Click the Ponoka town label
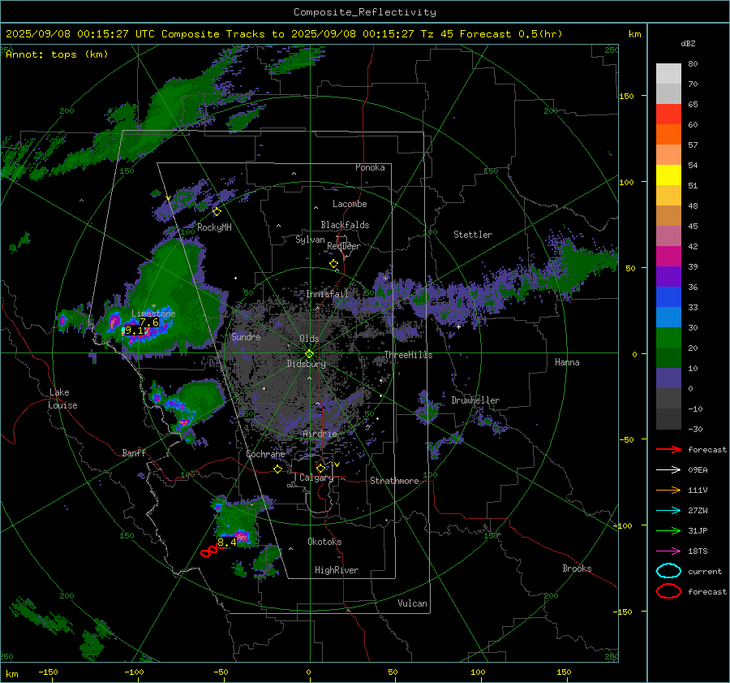 [x=370, y=167]
